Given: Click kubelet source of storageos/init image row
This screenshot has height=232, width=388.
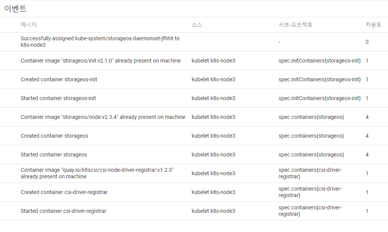Looking at the screenshot, I should [213, 61].
